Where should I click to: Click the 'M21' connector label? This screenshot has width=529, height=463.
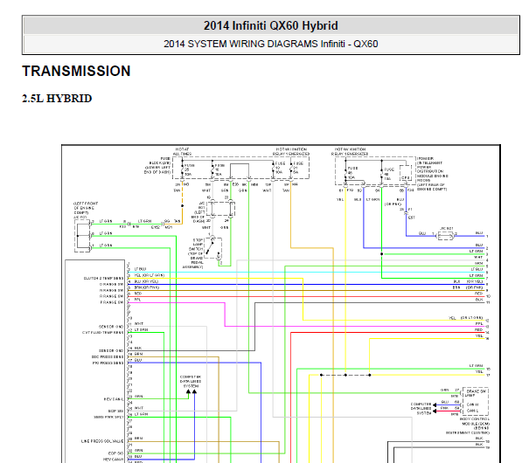(x=169, y=227)
